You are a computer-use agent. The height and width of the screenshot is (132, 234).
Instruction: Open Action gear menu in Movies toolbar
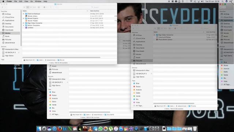[x=45, y=7]
